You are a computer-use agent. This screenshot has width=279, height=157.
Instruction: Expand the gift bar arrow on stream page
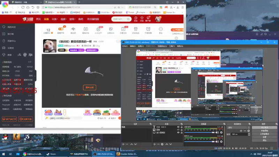tap(65, 112)
